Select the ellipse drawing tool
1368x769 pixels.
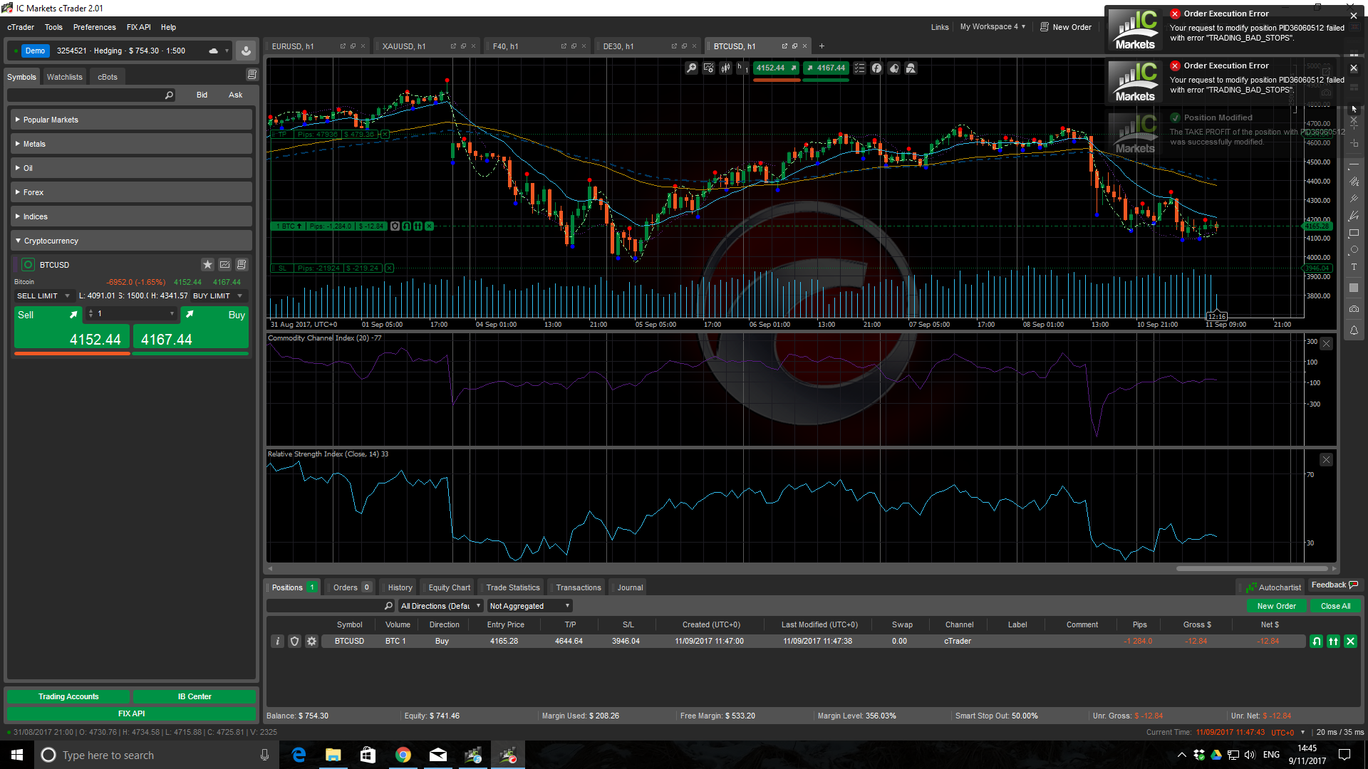tap(1354, 250)
